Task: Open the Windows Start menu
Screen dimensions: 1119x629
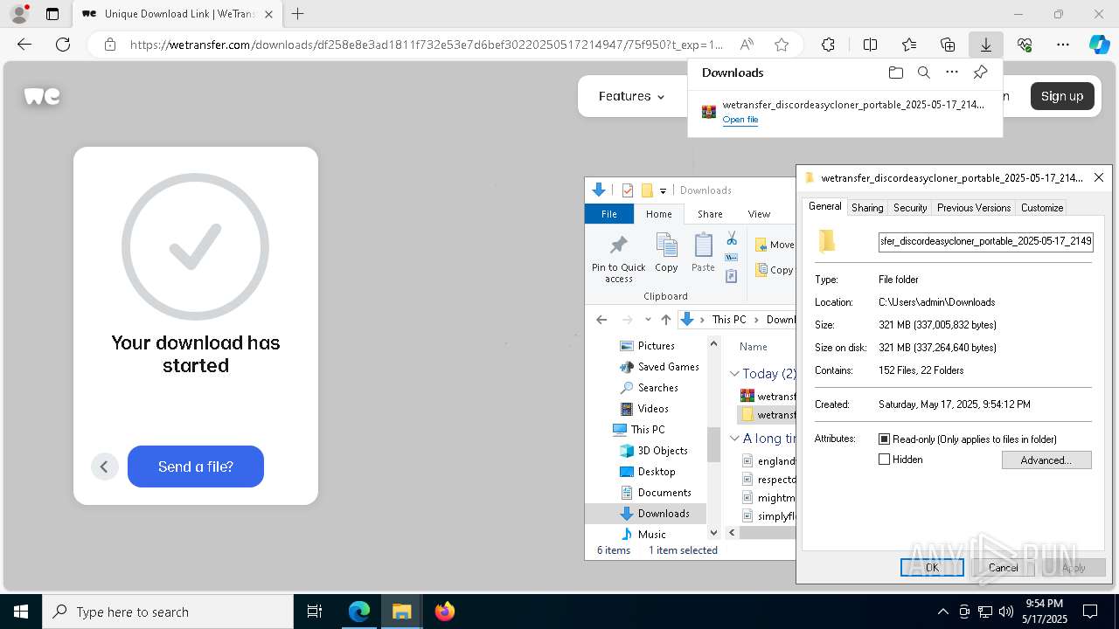Action: pos(21,612)
